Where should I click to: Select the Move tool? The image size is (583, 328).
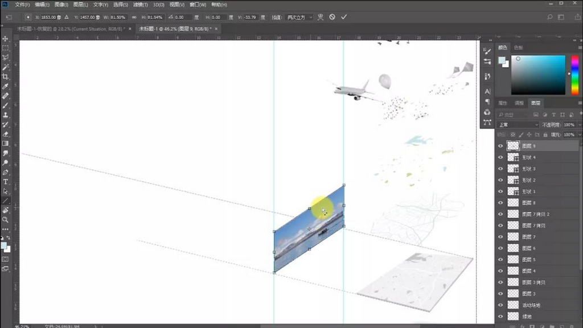coord(5,39)
